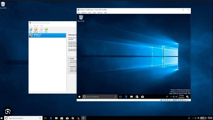The width and height of the screenshot is (213, 120).
Task: Open the Microsoft Store in guest taskbar
Action: tap(137, 97)
